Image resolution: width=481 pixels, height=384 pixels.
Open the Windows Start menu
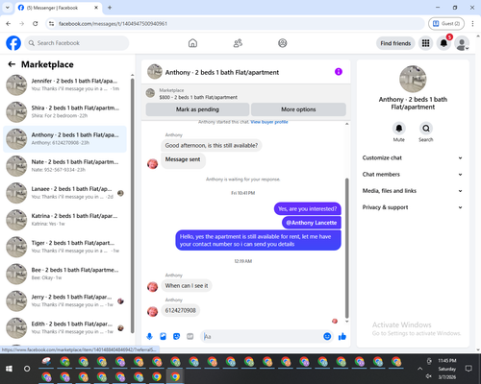9,369
